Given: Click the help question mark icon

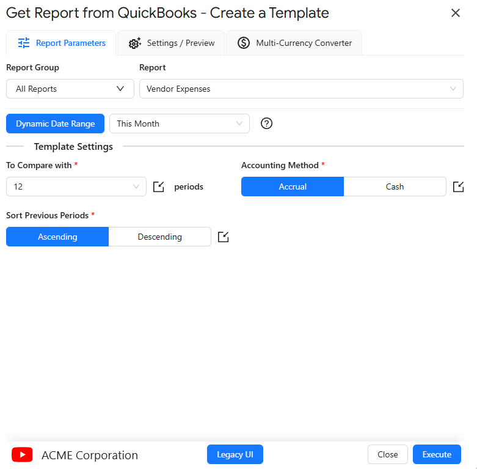Looking at the screenshot, I should 266,124.
